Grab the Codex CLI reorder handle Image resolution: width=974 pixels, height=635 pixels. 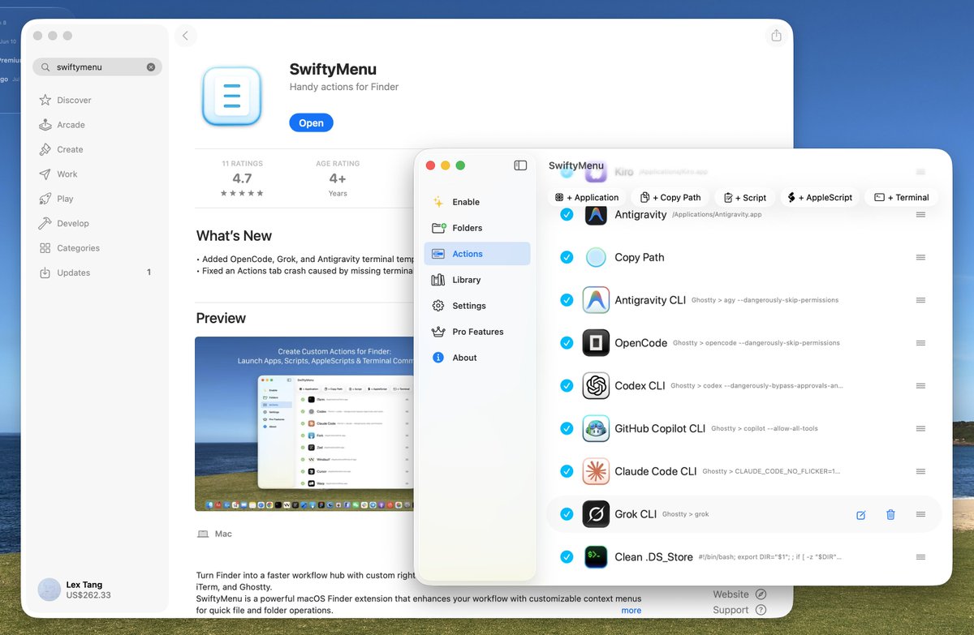pyautogui.click(x=921, y=386)
